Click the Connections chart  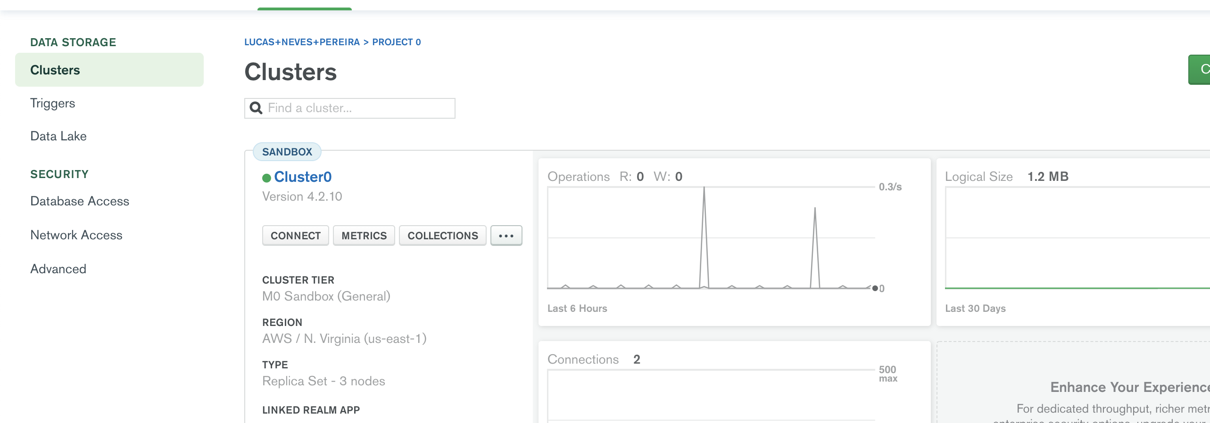711,396
